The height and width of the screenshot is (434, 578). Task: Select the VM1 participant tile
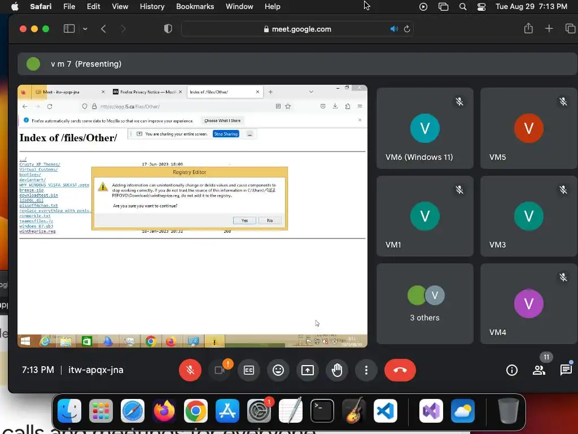coord(425,216)
